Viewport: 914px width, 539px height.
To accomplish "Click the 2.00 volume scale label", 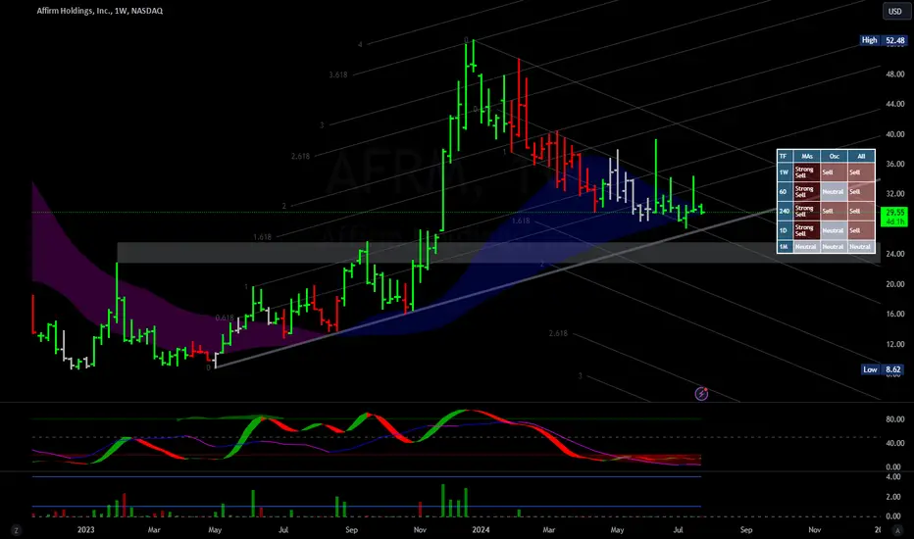I will pos(893,497).
